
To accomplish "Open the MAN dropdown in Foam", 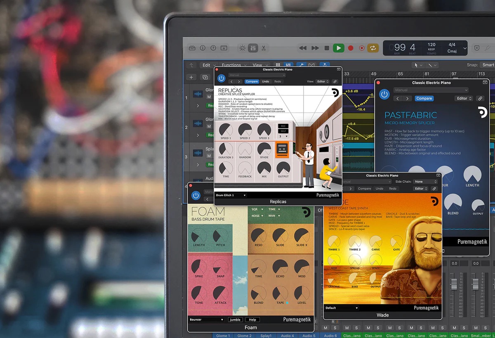I will (274, 216).
